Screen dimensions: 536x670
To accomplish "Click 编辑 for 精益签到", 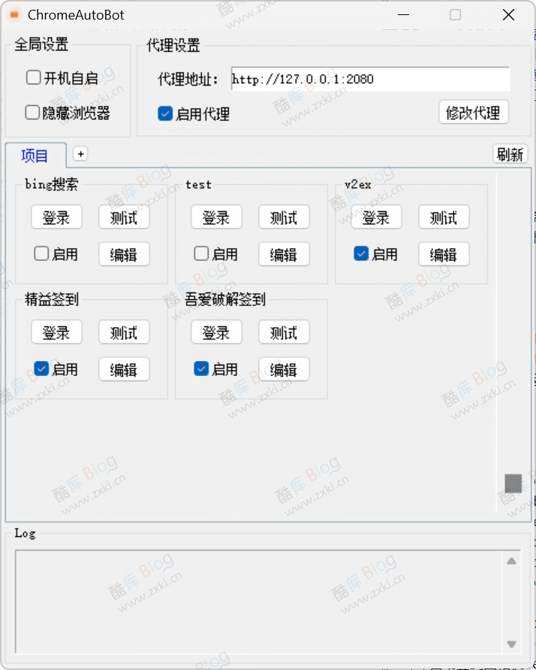I will point(124,369).
